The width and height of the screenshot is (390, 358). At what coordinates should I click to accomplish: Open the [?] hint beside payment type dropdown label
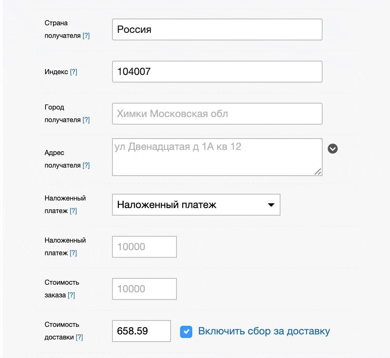73,211
